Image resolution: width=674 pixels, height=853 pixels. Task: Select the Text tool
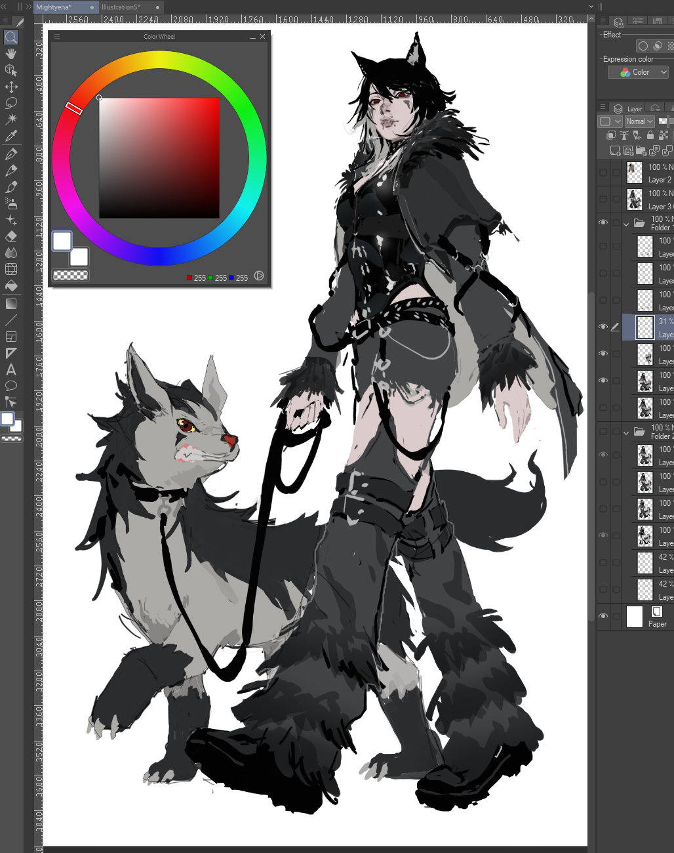point(11,369)
